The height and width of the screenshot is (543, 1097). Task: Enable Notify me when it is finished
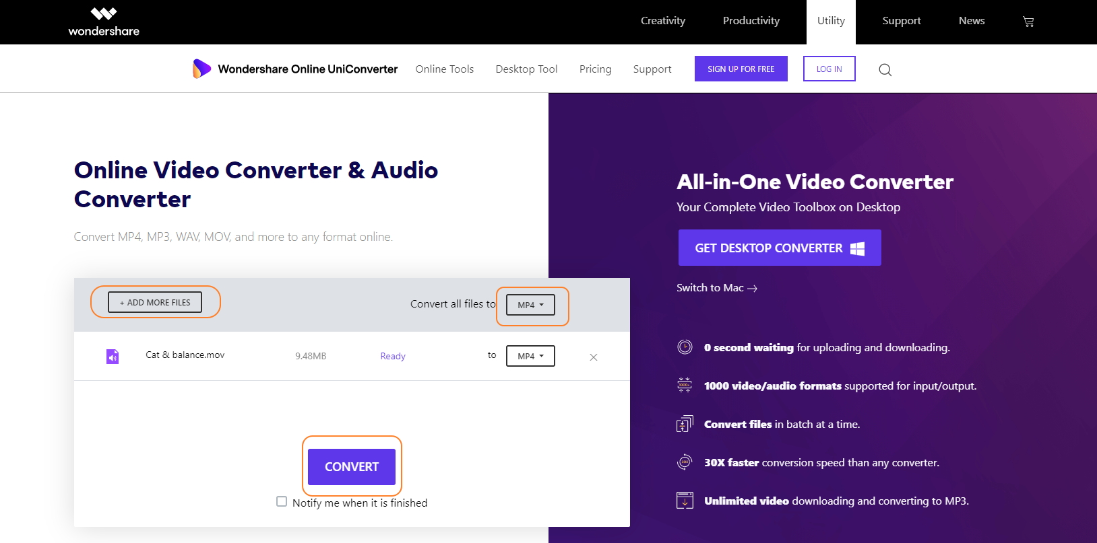tap(282, 501)
